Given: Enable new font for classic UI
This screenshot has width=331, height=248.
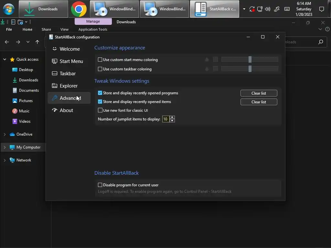Looking at the screenshot, I should tap(100, 110).
